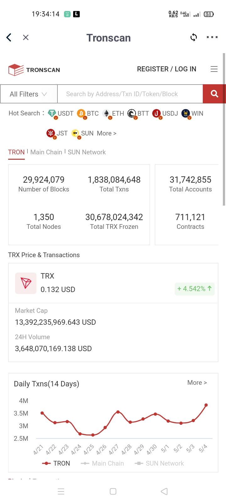Screen dimensions: 226x503
Task: Toggle the TRON series in the chart legend
Action: [x=56, y=463]
